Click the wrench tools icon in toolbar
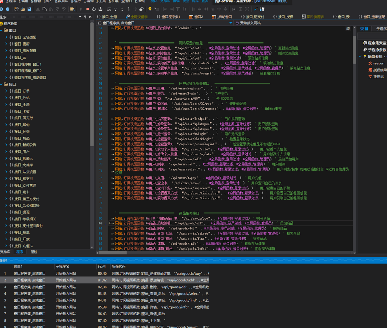 (x=262, y=9)
